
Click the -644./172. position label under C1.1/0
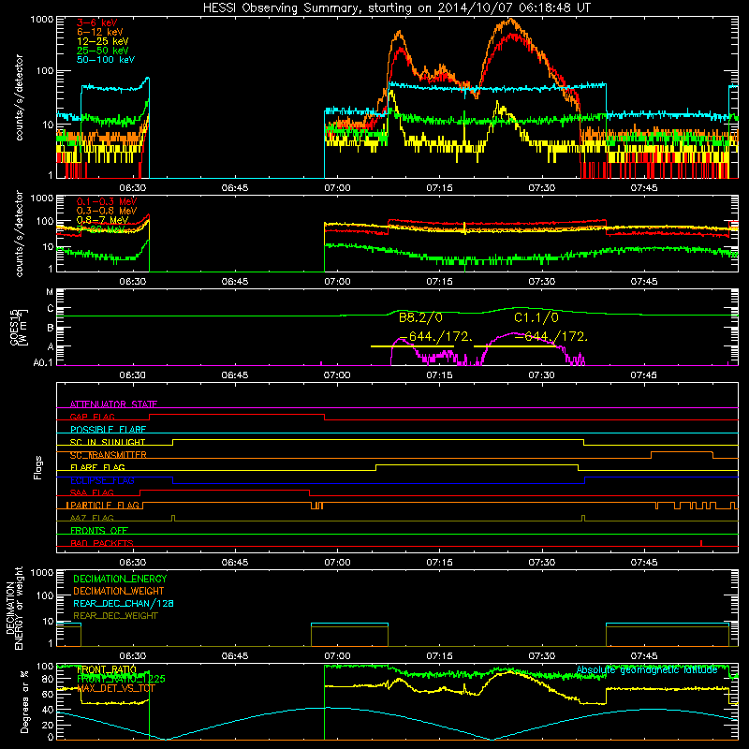(551, 337)
